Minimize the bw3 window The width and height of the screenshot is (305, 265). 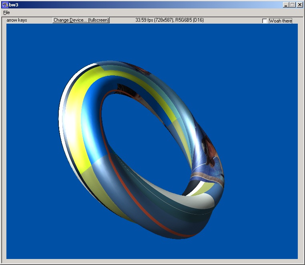pyautogui.click(x=286, y=4)
